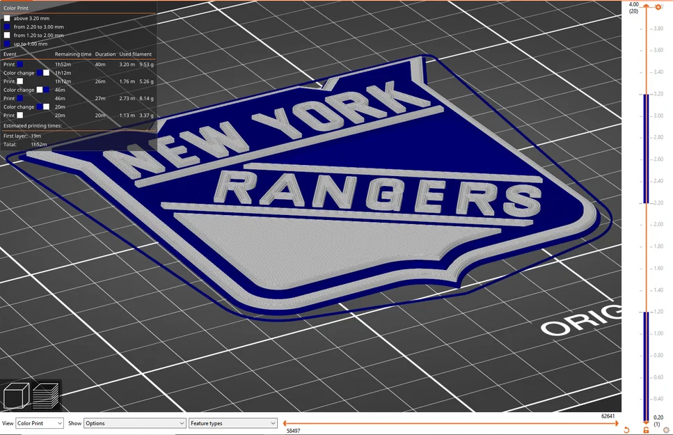Click the 4.00 (20) top layer label
The width and height of the screenshot is (673, 435).
[x=633, y=8]
